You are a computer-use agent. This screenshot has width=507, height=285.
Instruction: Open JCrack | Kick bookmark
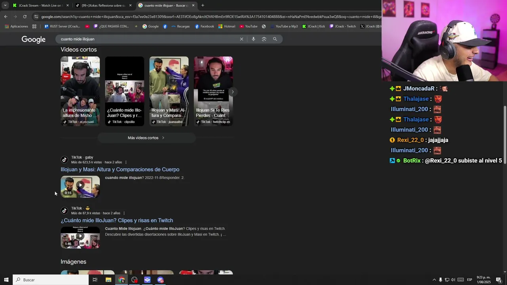tap(313, 26)
